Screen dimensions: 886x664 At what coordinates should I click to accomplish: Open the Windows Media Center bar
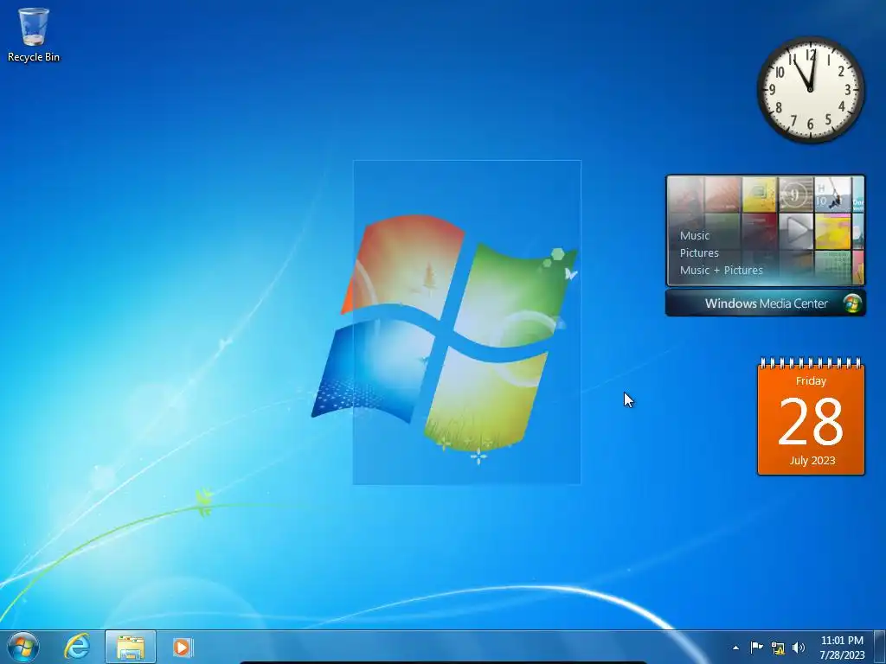tap(765, 303)
